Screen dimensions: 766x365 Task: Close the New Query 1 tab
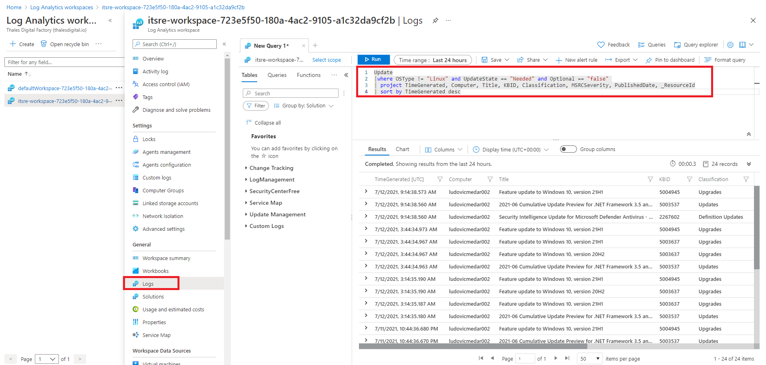pyautogui.click(x=303, y=46)
